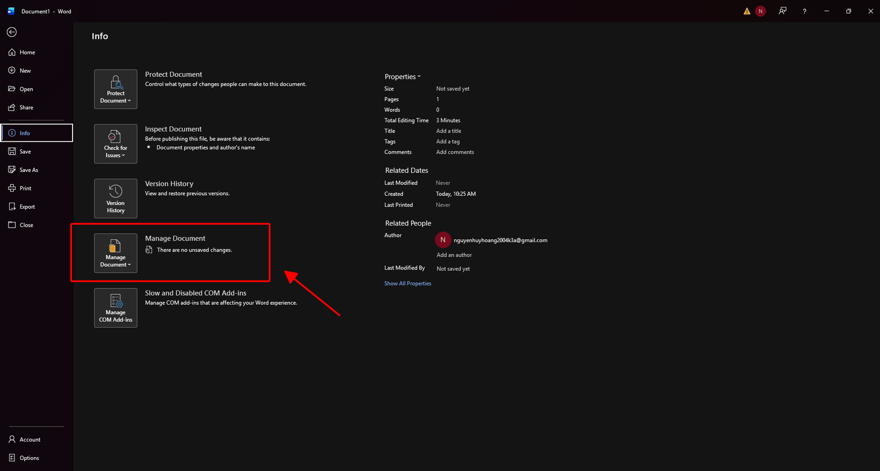Screen dimensions: 880x471
Task: Click the author avatar with letter N
Action: [443, 240]
